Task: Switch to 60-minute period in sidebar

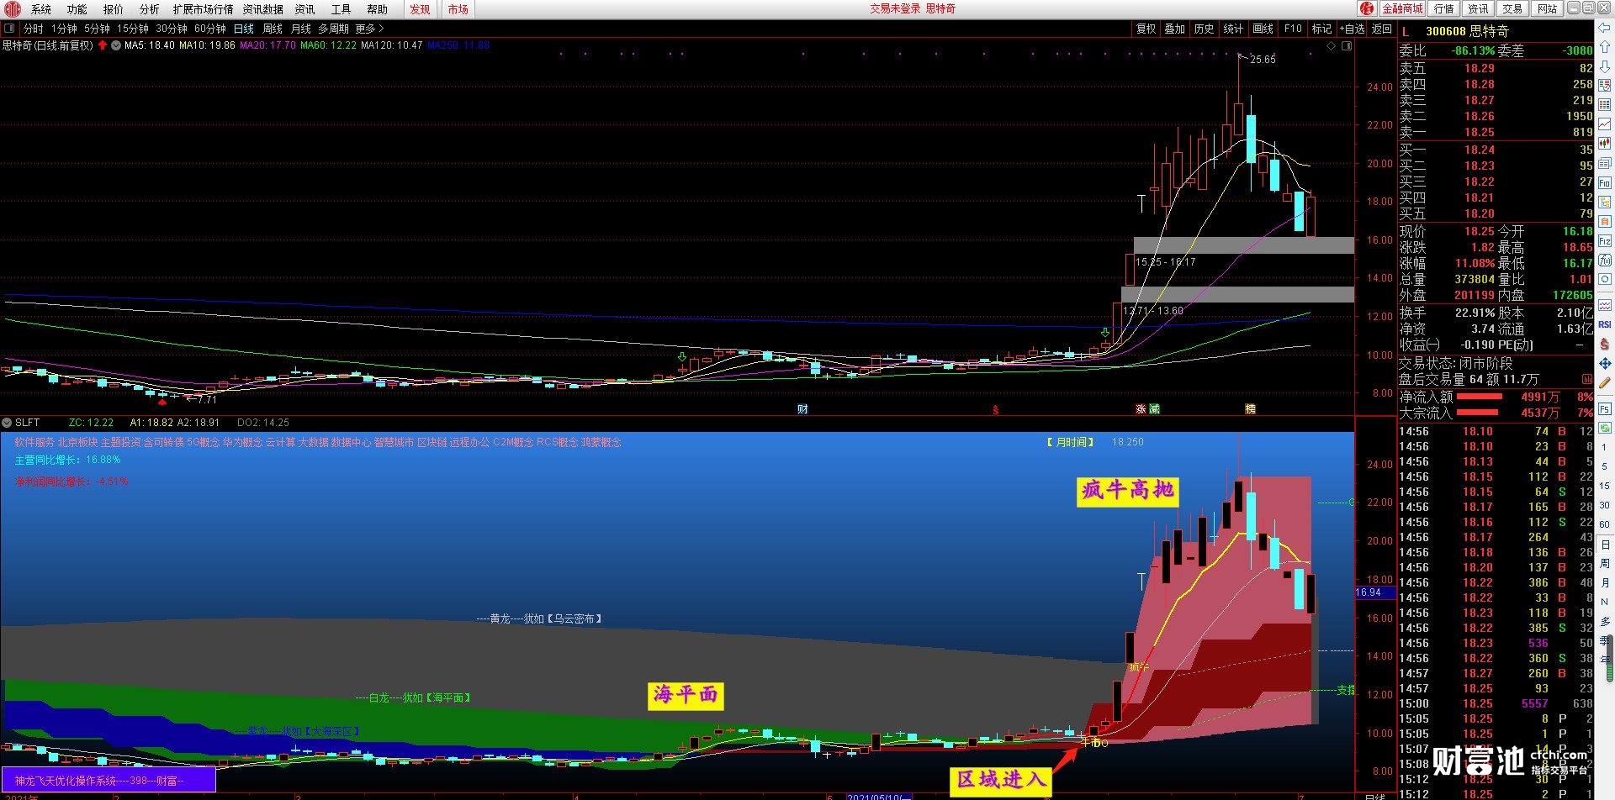Action: coord(1605,524)
